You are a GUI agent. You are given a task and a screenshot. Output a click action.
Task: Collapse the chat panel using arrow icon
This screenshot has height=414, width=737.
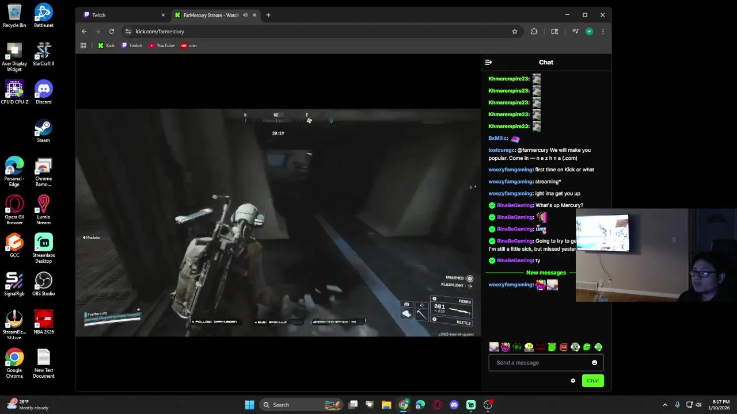488,62
